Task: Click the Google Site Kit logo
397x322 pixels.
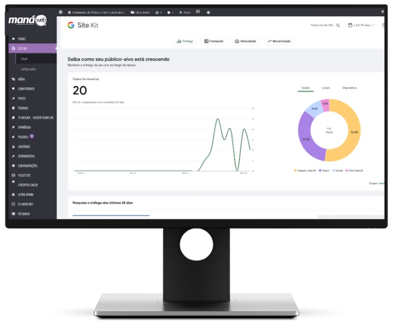Action: point(82,25)
